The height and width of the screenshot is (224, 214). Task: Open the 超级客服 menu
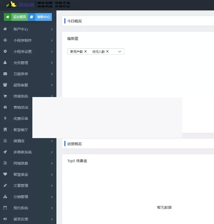[x=21, y=85]
